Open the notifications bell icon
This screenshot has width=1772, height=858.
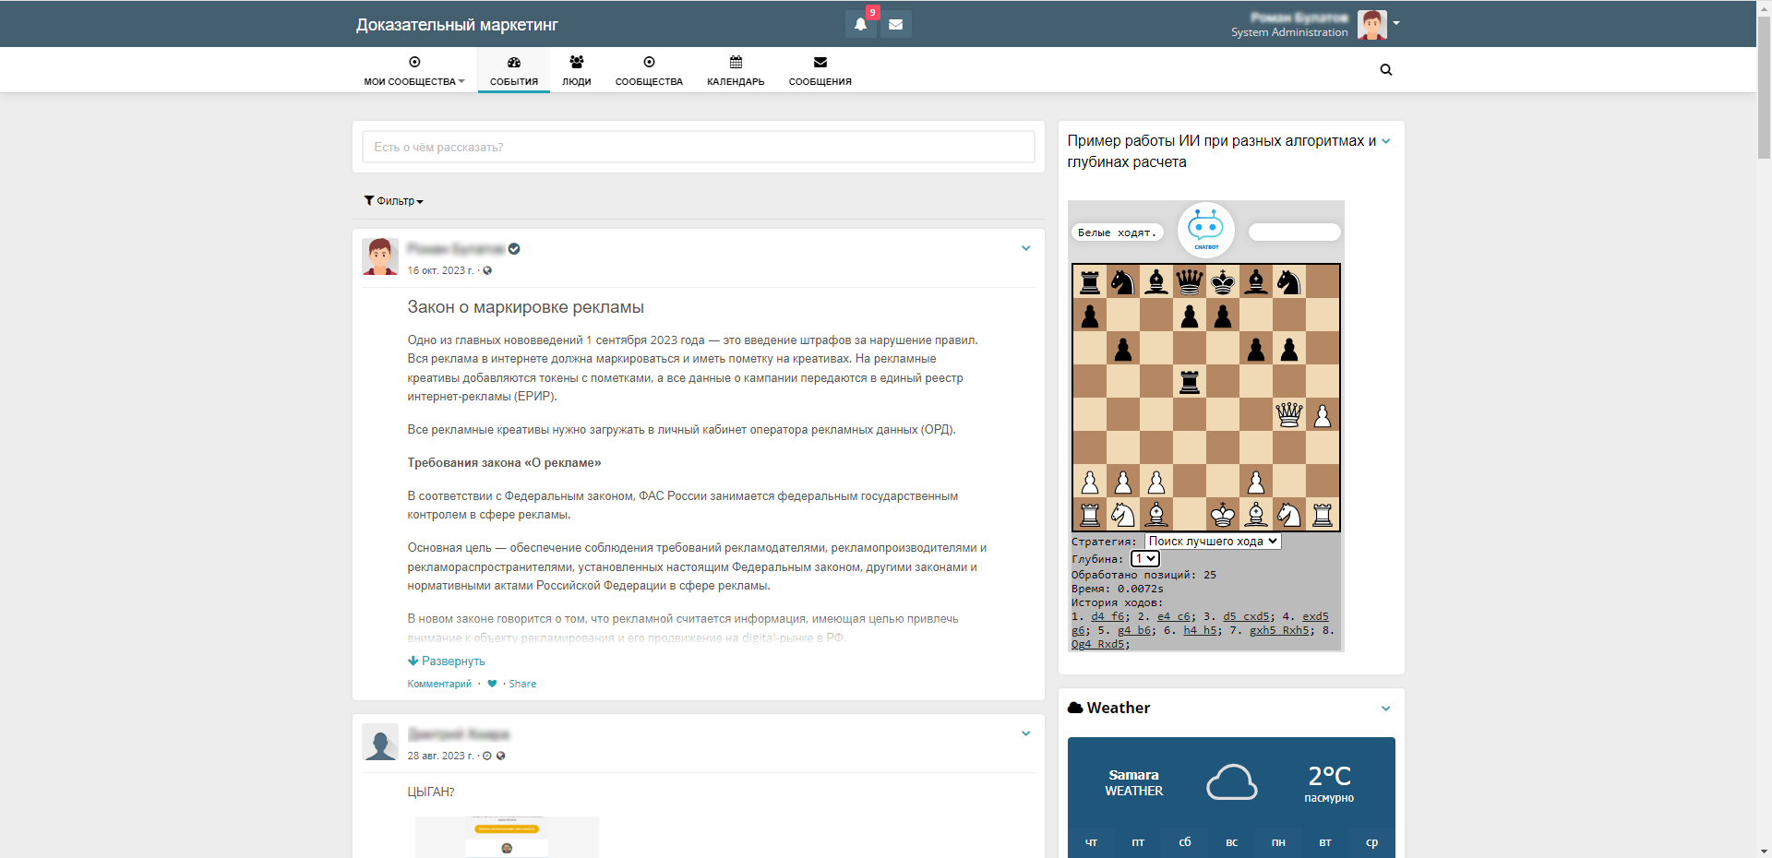860,25
